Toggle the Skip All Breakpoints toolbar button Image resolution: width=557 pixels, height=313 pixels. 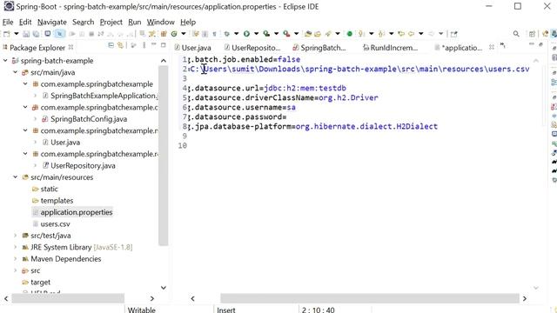(x=60, y=34)
